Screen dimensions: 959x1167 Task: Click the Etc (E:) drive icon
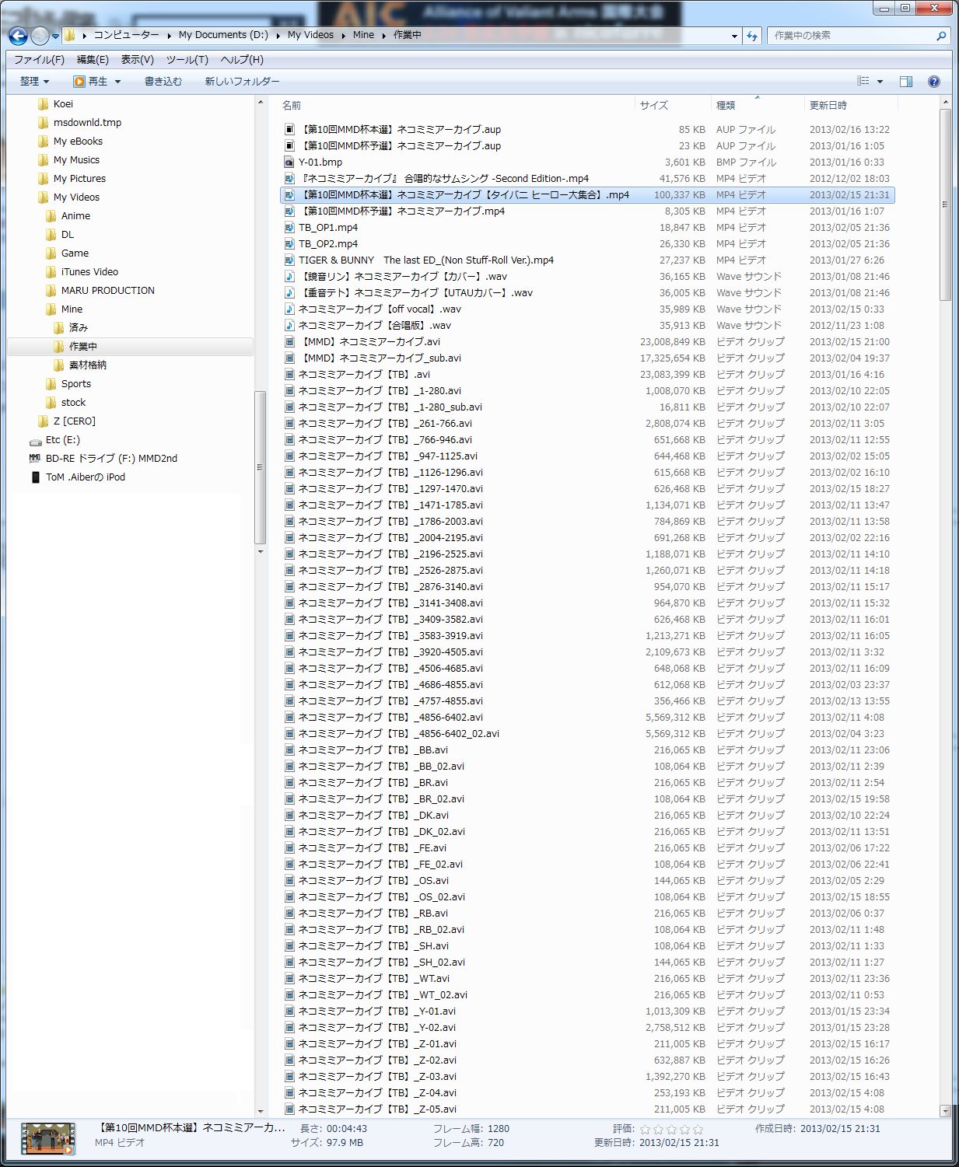35,441
